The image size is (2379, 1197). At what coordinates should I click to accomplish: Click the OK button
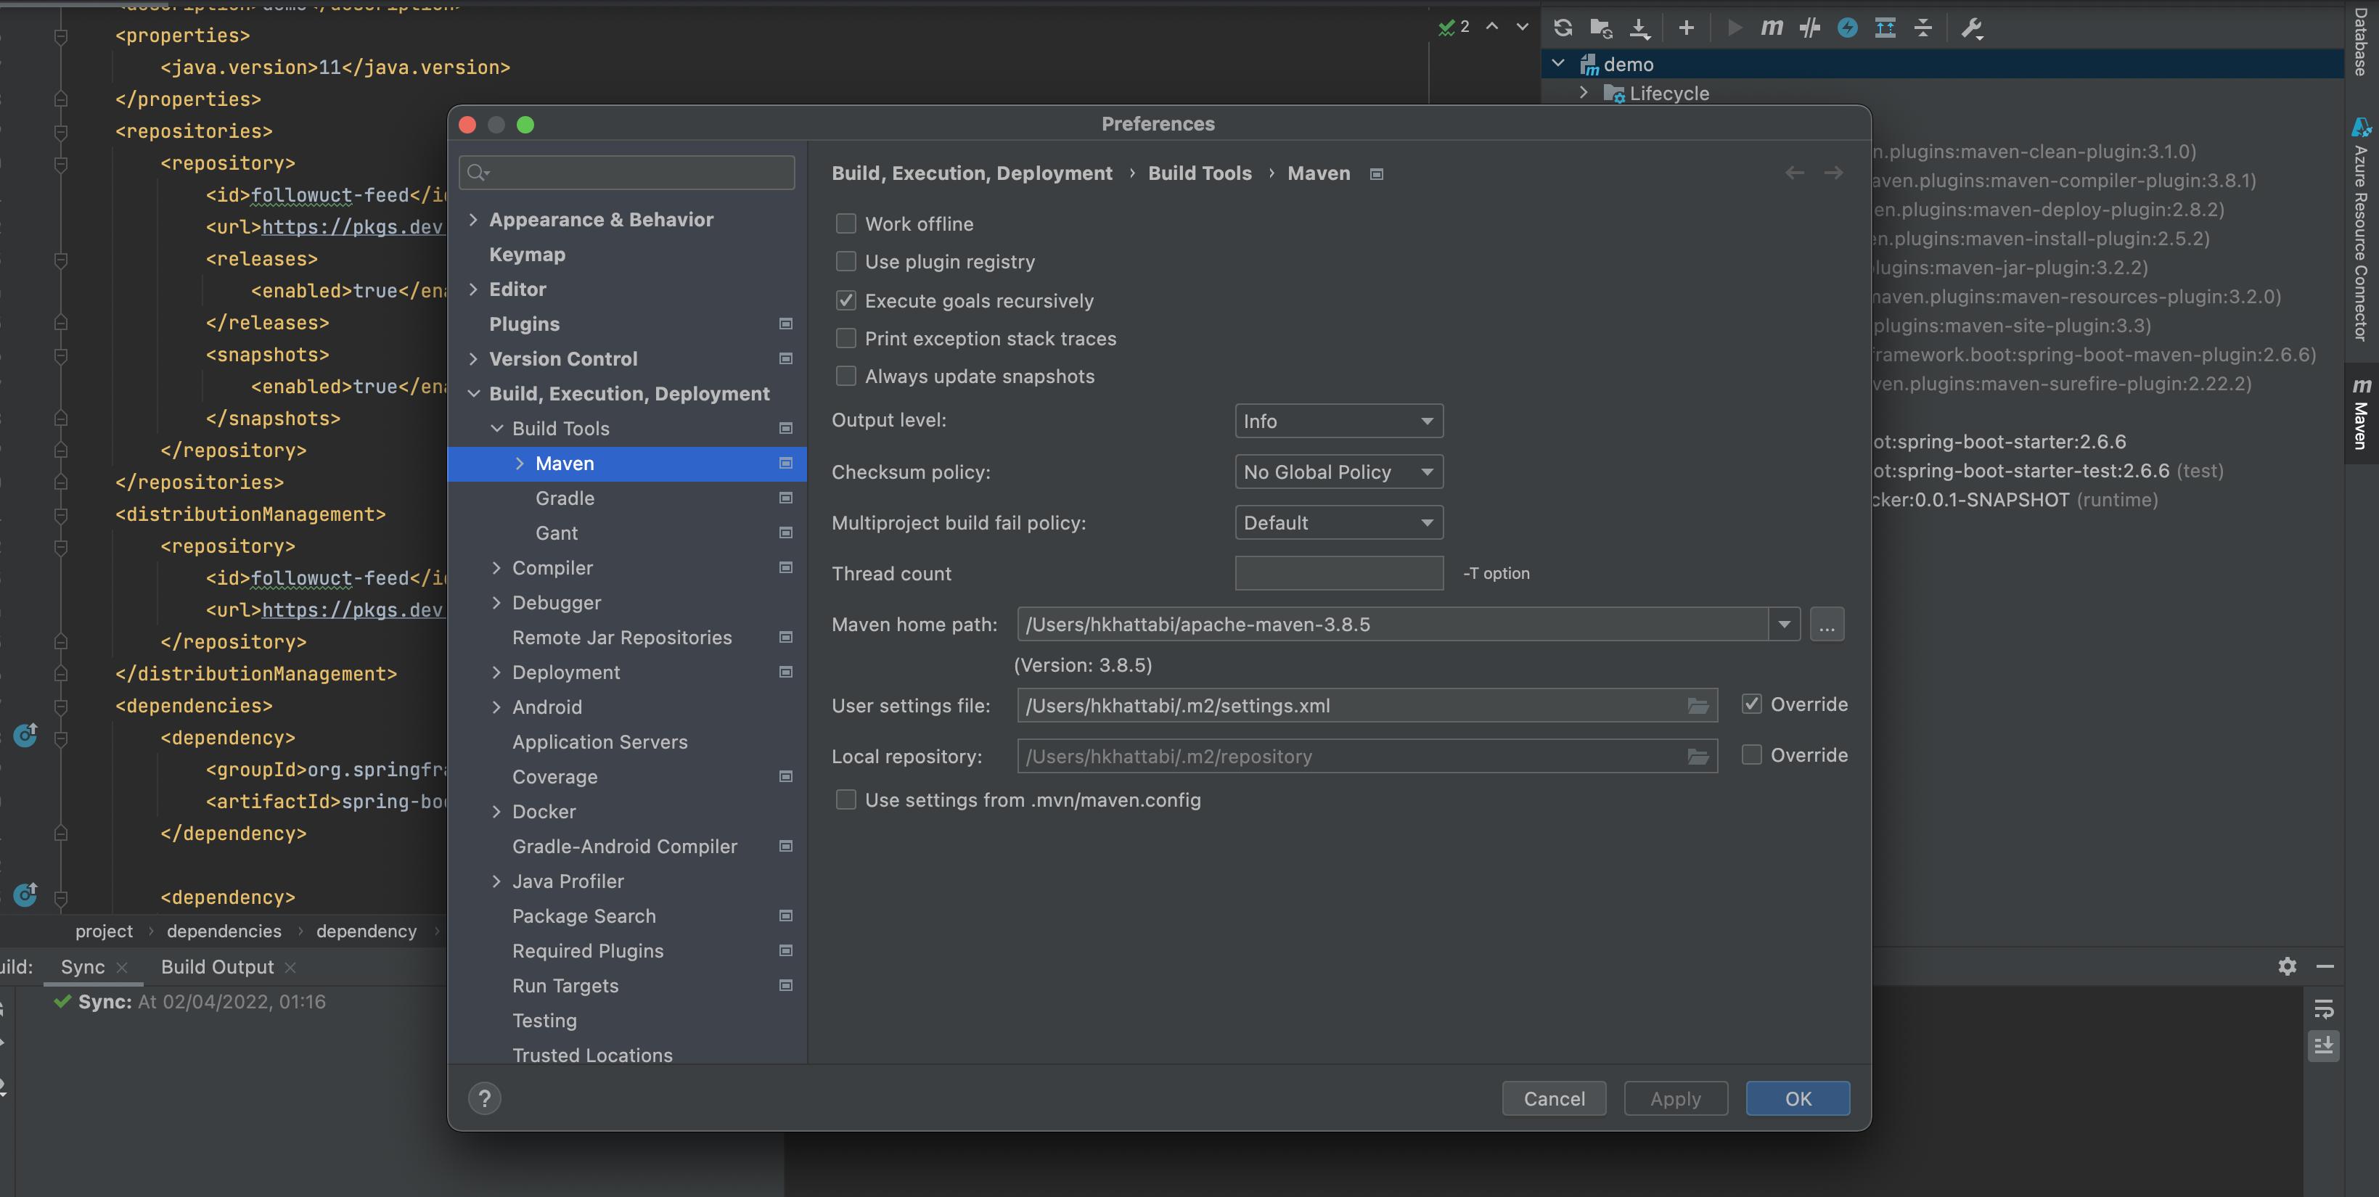[x=1797, y=1098]
